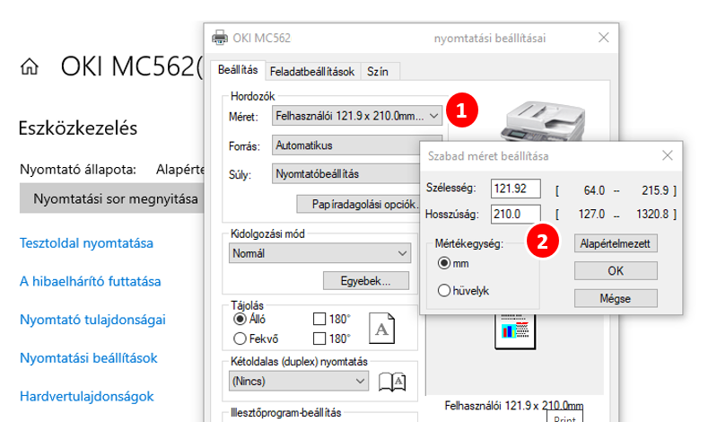The width and height of the screenshot is (717, 422).
Task: Open the Súly weight dropdown
Action: (346, 174)
